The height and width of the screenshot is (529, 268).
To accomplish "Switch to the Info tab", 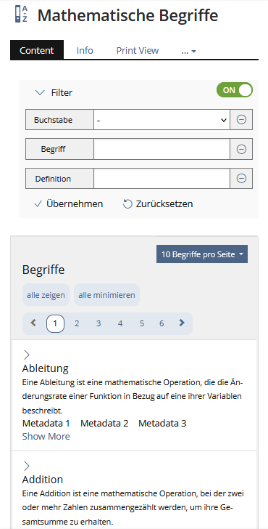I will click(85, 50).
